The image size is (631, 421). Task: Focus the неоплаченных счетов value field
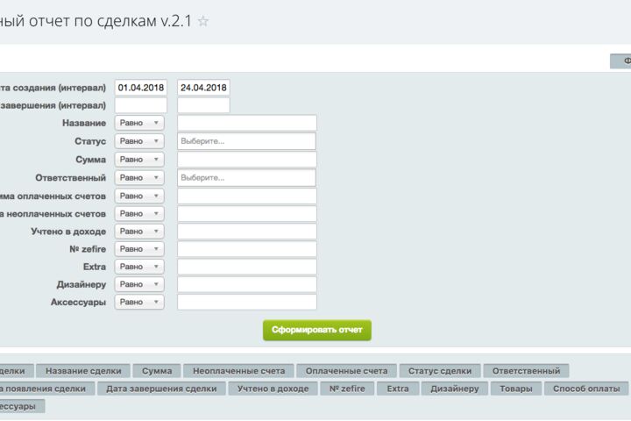(x=246, y=214)
